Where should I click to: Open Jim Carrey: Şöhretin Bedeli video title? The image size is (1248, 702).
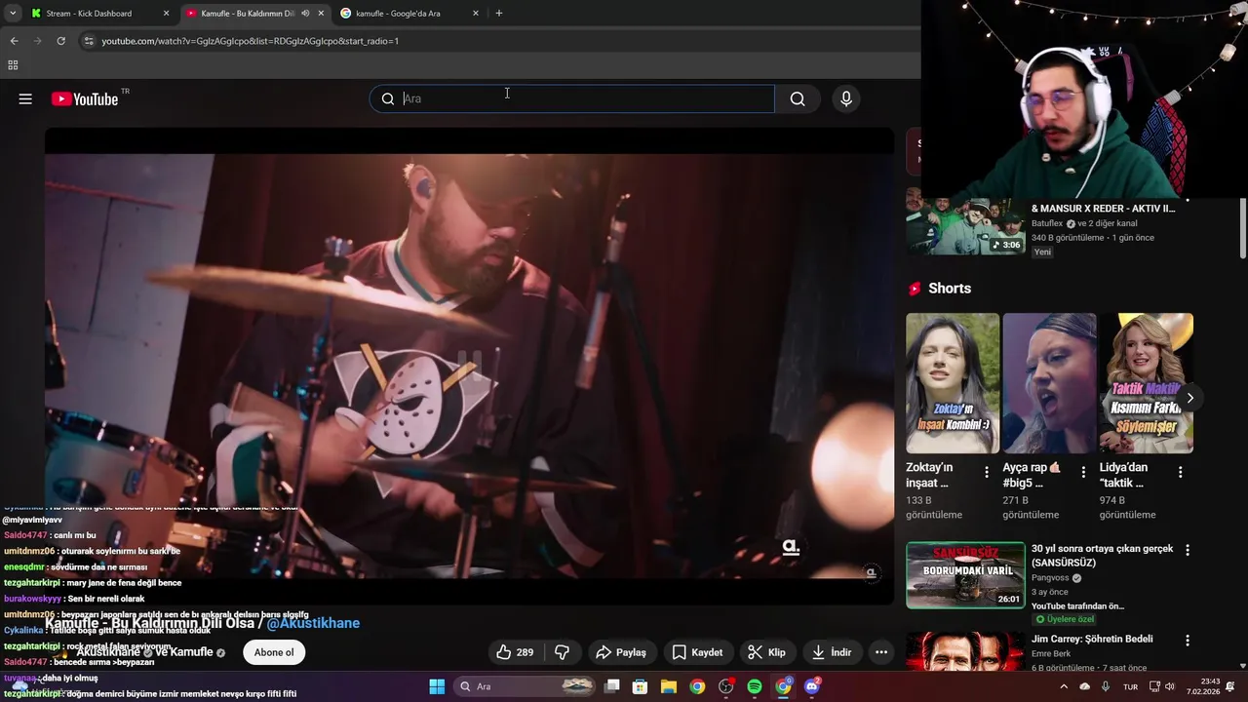1092,640
